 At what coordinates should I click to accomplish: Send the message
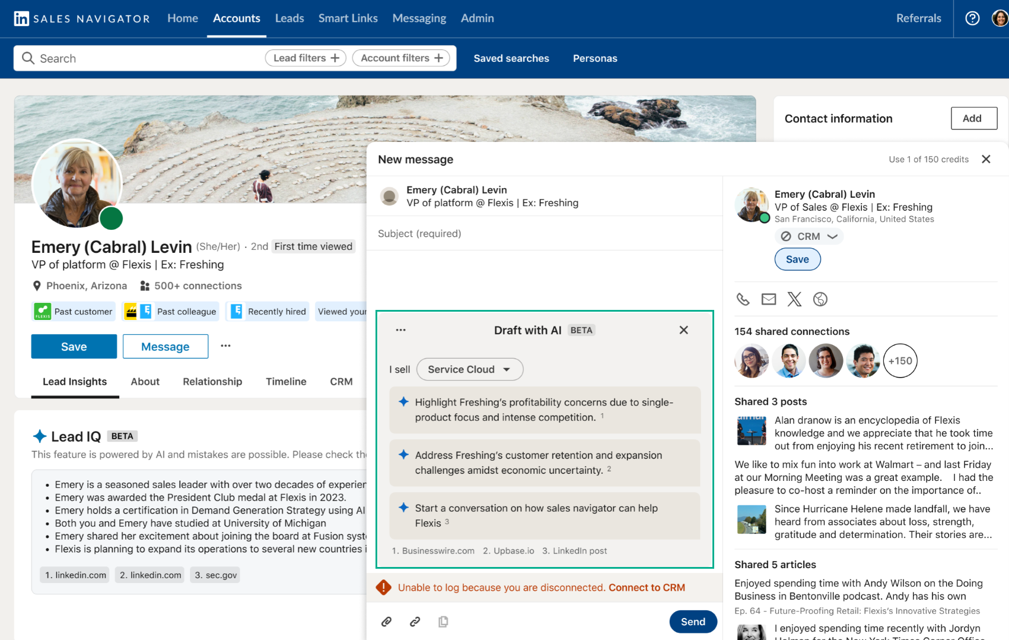click(x=693, y=622)
